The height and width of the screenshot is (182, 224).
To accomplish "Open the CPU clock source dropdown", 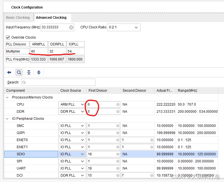I will tap(72, 104).
